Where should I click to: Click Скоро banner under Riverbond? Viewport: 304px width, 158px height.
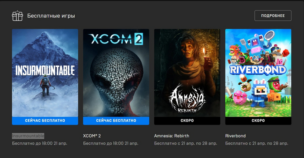pos(258,121)
